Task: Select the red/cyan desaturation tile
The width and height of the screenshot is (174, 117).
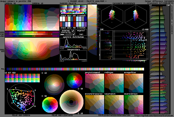Action: 114,83
